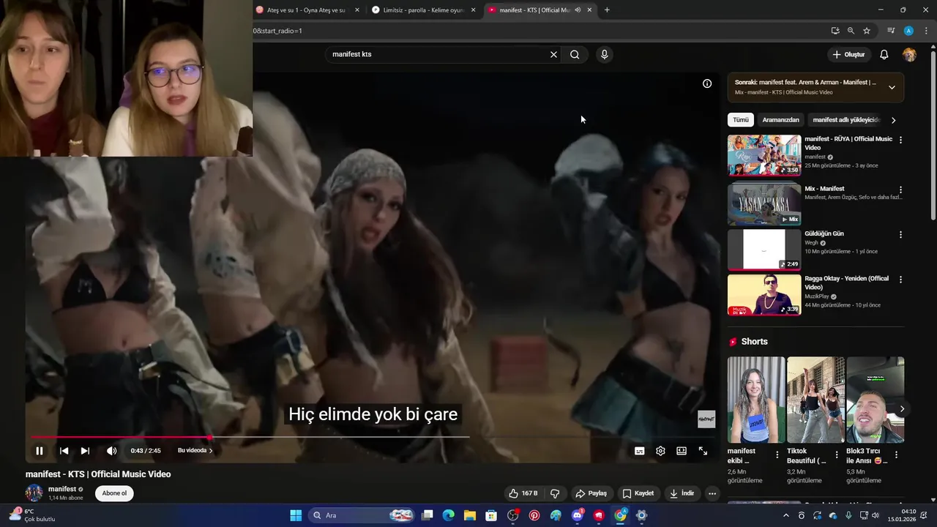The height and width of the screenshot is (527, 937).
Task: Expand the 'Bu videoda' chapter chevron
Action: pos(211,451)
